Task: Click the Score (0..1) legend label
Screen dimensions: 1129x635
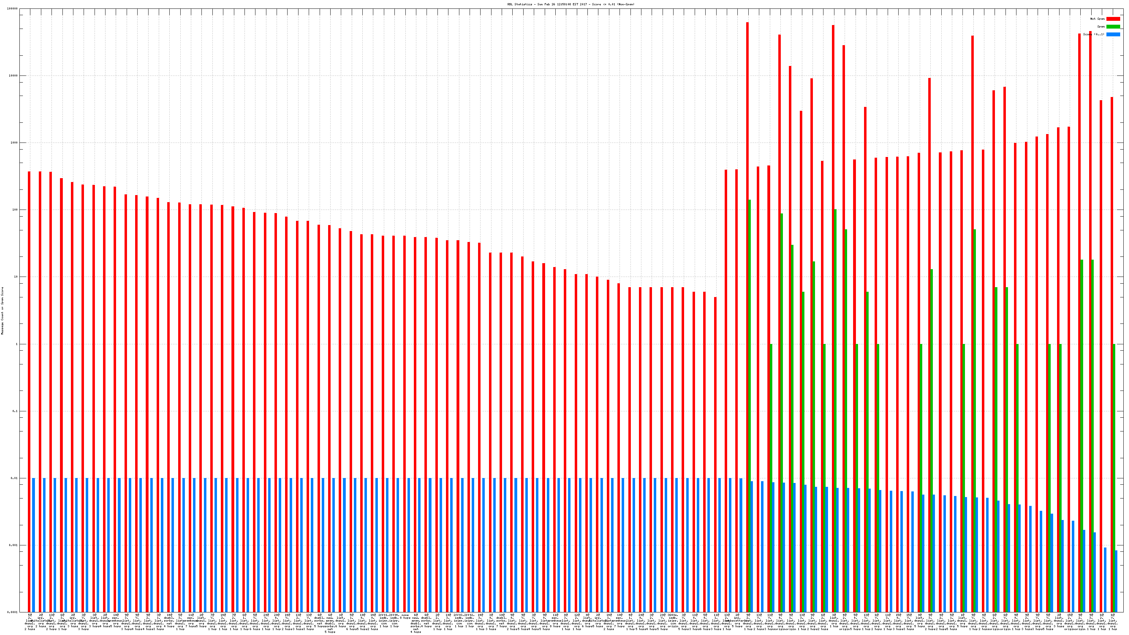Action: click(x=1093, y=34)
